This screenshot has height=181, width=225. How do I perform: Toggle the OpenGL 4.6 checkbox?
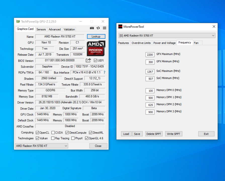coord(86,138)
